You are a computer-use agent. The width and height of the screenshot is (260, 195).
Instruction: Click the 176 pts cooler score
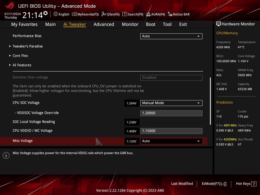tap(243, 117)
